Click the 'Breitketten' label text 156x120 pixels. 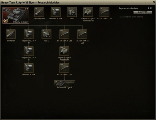(x=11, y=41)
